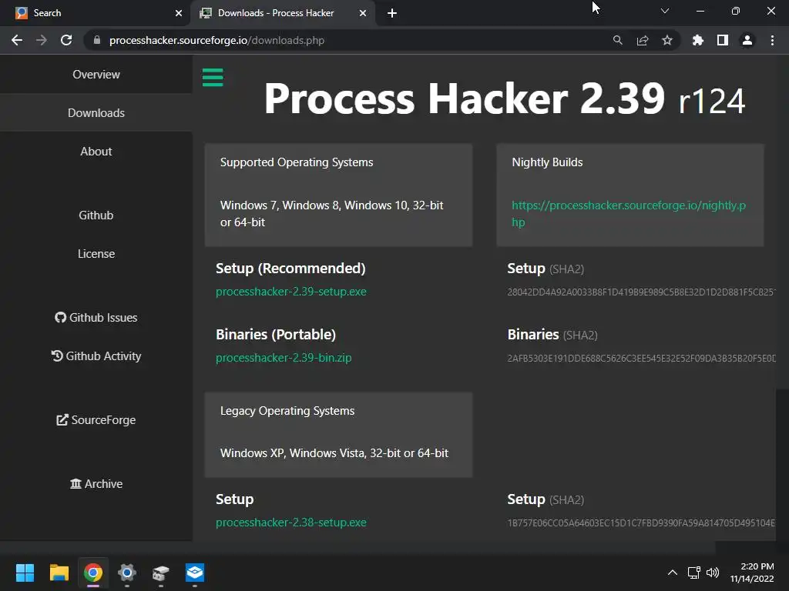Open License in the sidebar
Viewport: 789px width, 591px height.
click(x=96, y=254)
